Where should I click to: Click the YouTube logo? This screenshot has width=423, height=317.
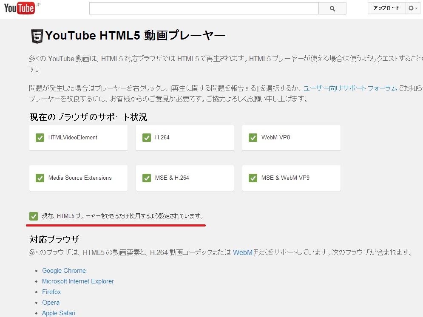tap(20, 8)
